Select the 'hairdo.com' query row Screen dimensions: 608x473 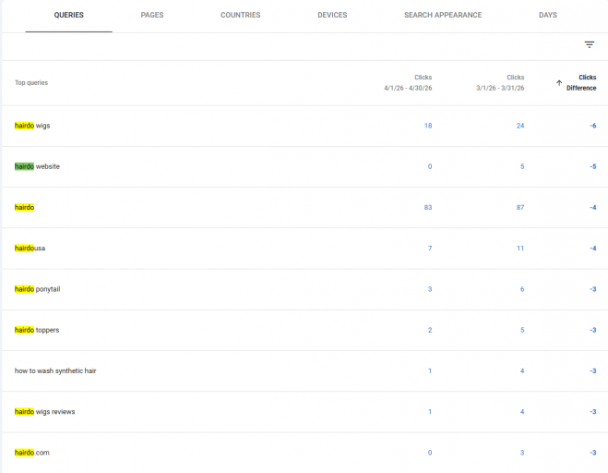click(x=304, y=453)
